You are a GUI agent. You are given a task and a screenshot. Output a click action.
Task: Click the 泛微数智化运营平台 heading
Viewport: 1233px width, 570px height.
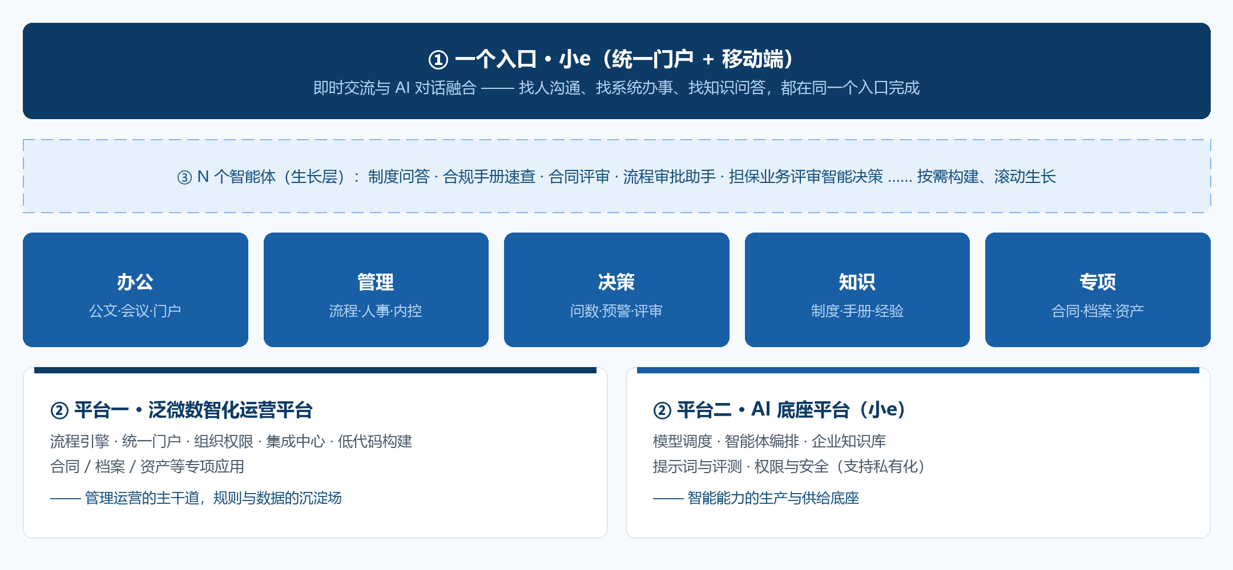pyautogui.click(x=230, y=410)
